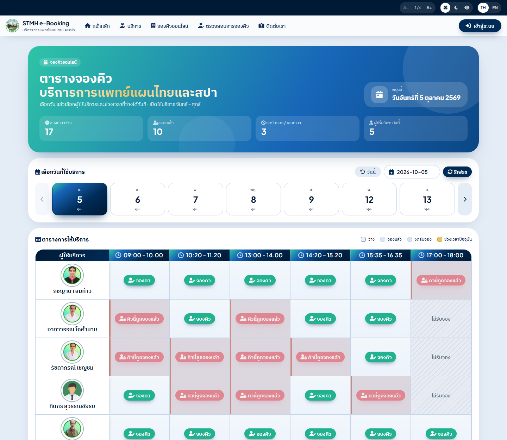
Task: Click รัชดากรณ์ เชิญชม profile photo
Action: click(72, 352)
